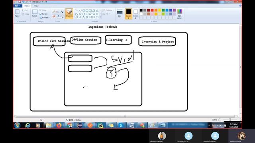Viewport: 255px width, 143px height.
Task: Choose the Diamond shape
Action: coord(80,14)
